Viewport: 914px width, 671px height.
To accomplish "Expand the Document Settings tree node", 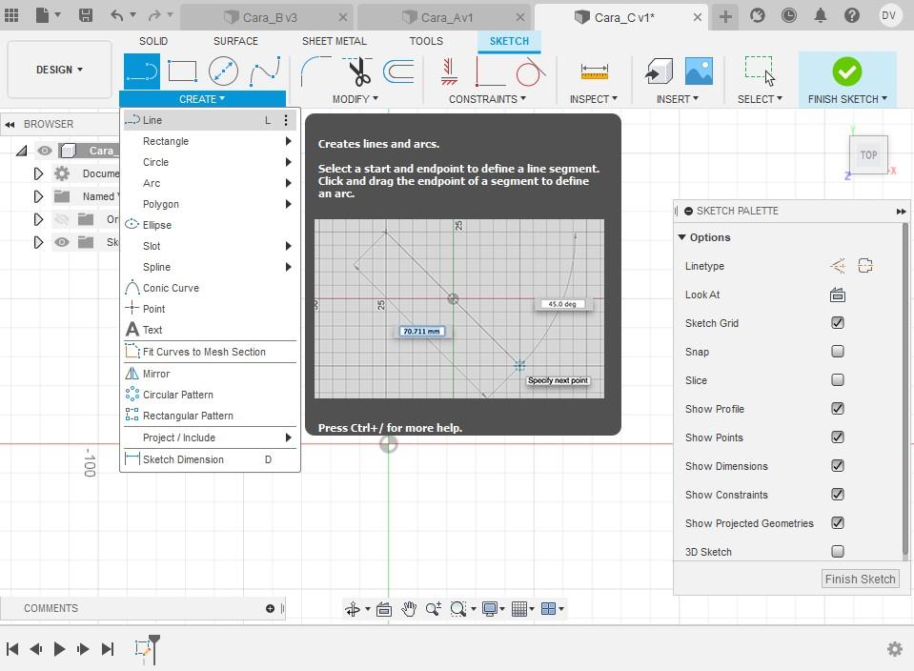I will [x=38, y=173].
